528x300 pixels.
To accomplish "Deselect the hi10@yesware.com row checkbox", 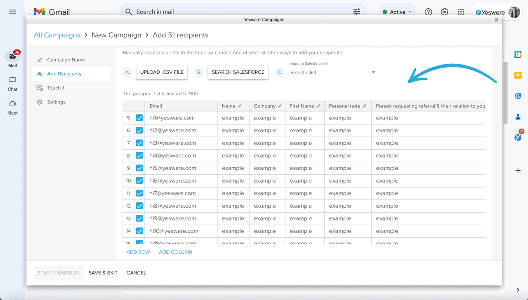I will pyautogui.click(x=139, y=231).
